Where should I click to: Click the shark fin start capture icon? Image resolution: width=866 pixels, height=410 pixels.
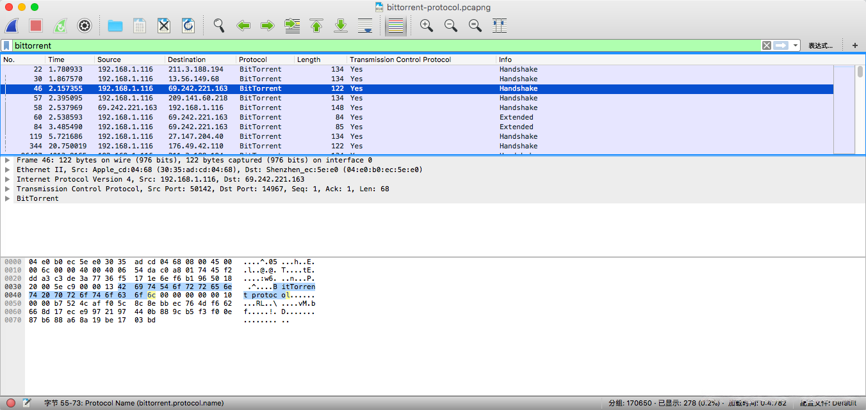12,26
